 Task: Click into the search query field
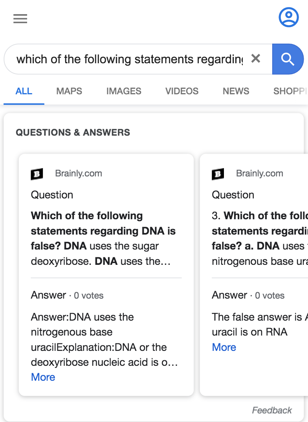130,59
